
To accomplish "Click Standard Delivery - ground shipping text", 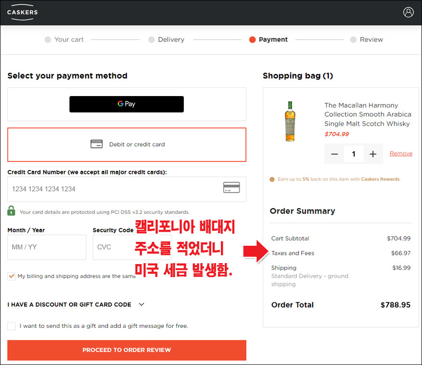I will [310, 280].
